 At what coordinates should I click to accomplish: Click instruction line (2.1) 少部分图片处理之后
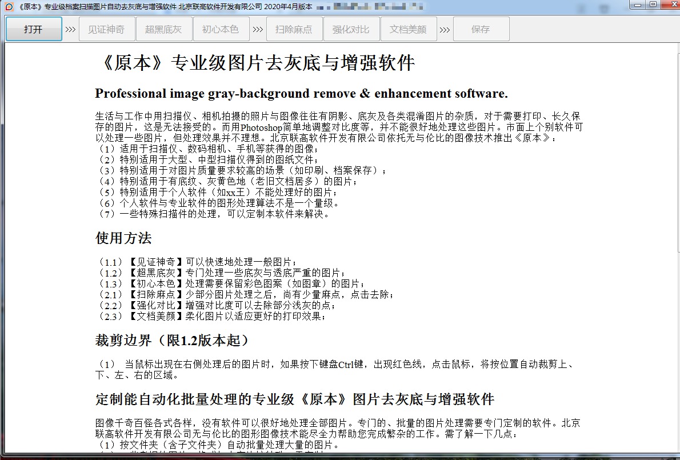(246, 294)
